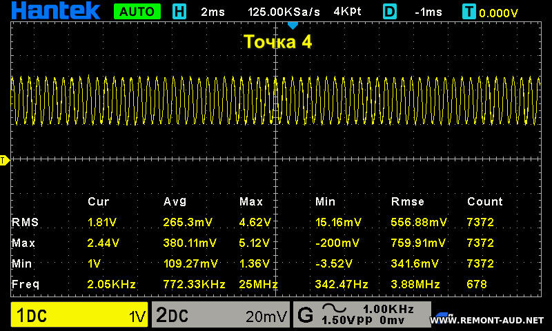The height and width of the screenshot is (331, 552).
Task: Click the RMS current value 1.81V
Action: click(x=101, y=222)
